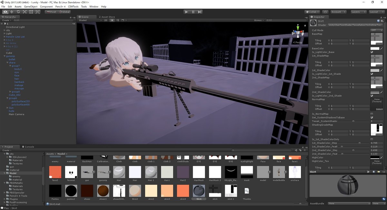Open the Layout dropdown
The width and height of the screenshot is (387, 210).
(x=376, y=12)
